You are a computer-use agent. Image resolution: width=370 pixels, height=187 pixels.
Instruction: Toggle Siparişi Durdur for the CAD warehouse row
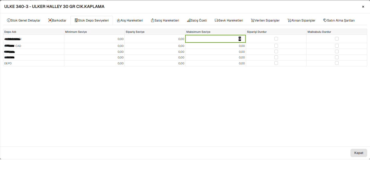click(x=276, y=46)
